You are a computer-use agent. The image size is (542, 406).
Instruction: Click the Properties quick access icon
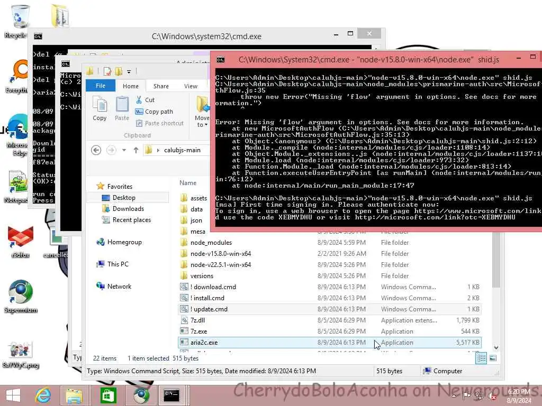pos(107,71)
